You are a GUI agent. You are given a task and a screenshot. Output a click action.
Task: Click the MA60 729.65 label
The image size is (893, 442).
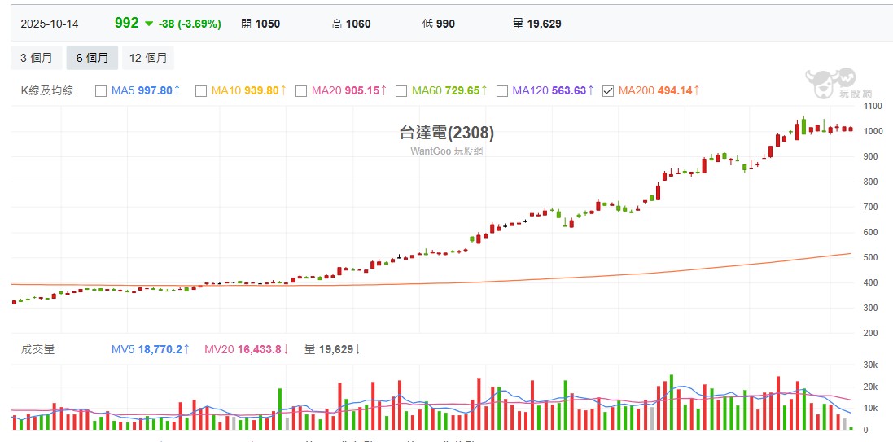[x=450, y=90]
